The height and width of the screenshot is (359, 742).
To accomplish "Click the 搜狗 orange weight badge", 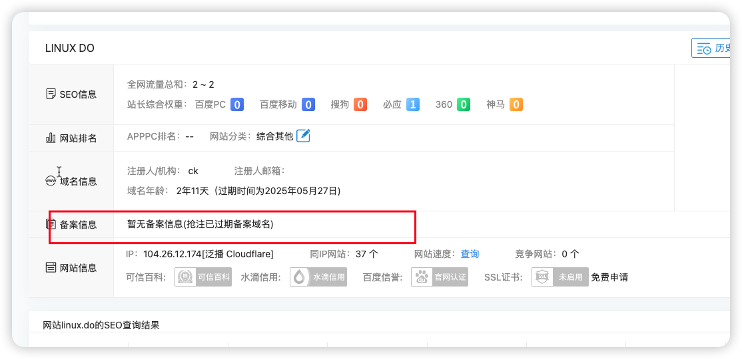I will point(360,104).
